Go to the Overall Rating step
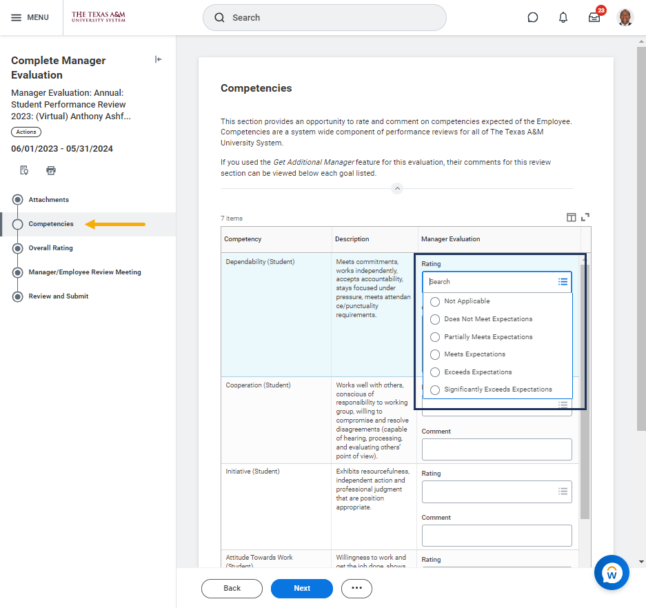 (x=50, y=248)
